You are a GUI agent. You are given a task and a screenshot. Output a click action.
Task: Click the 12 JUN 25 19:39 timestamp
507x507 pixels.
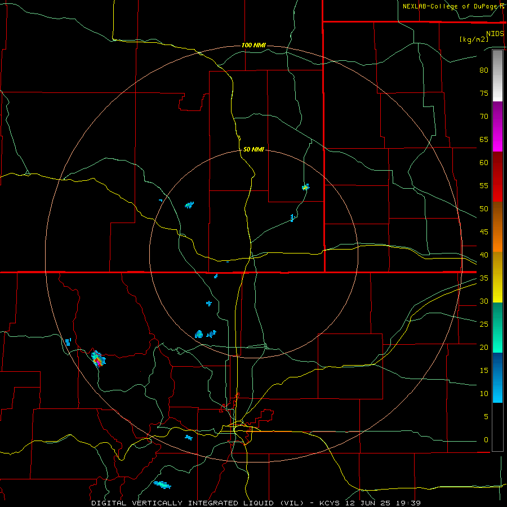[384, 503]
